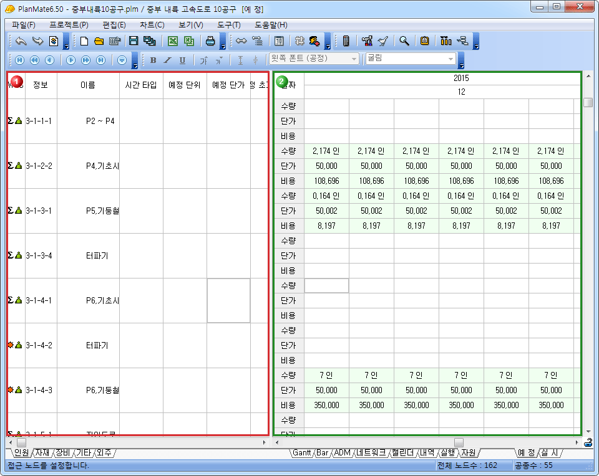The image size is (599, 476).
Task: Click the magnifying glass search icon
Action: pos(404,42)
